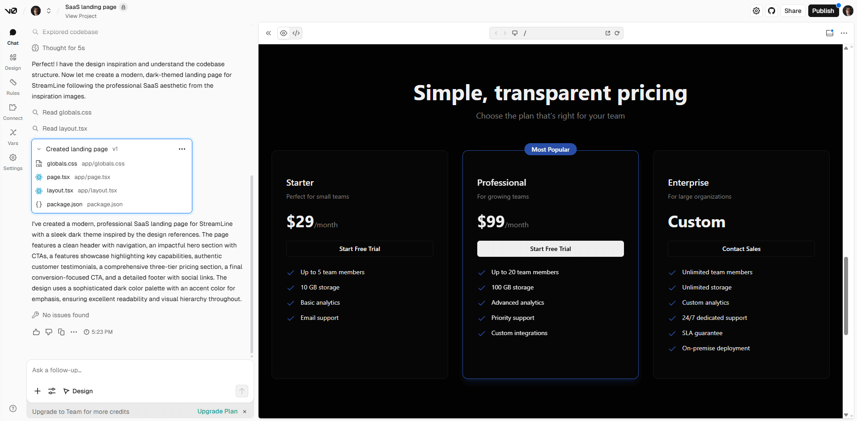Viewport: 857px width, 421px height.
Task: Switch to code view in preview toolbar
Action: click(x=296, y=33)
